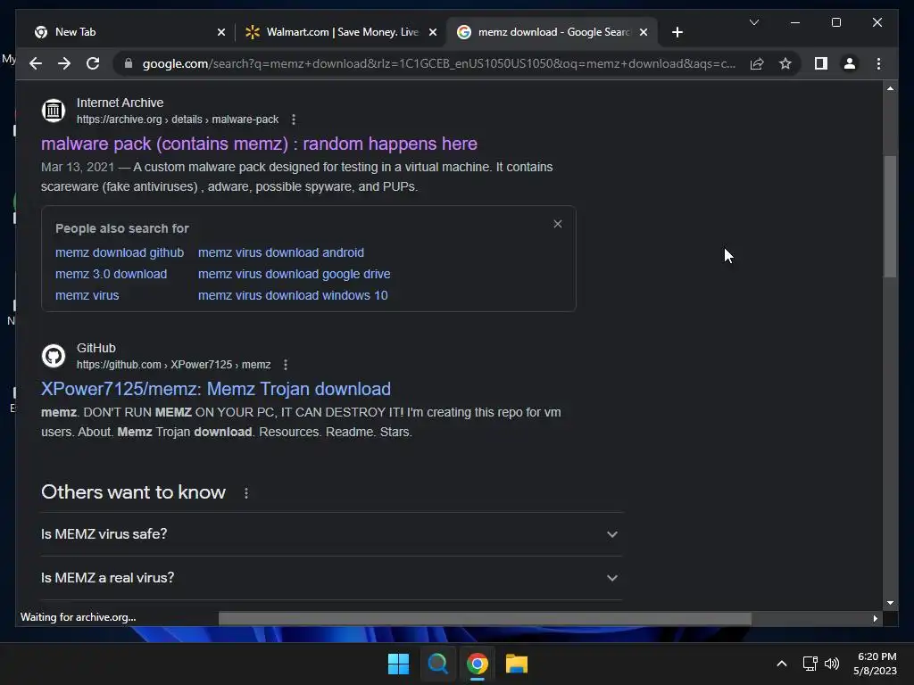View site information lock icon
The image size is (914, 685).
pos(129,63)
